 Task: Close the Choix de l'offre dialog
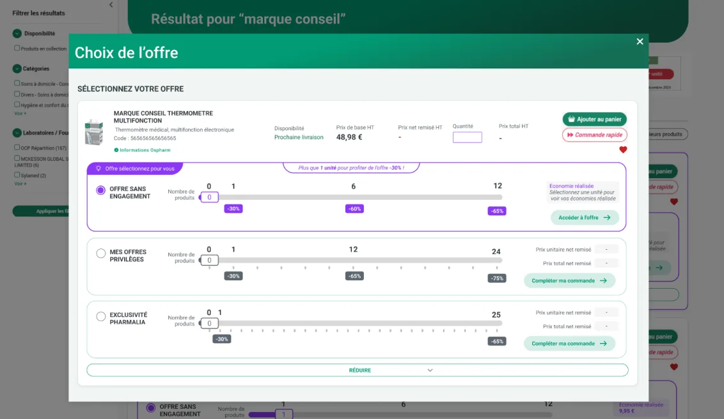click(640, 42)
